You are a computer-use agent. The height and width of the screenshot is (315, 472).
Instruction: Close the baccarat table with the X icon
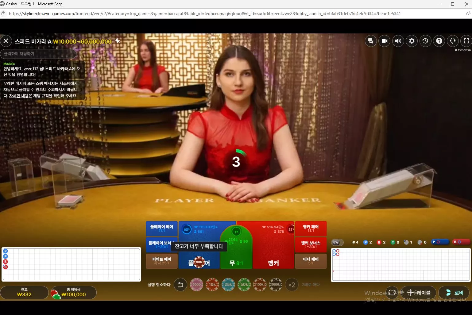[6, 41]
